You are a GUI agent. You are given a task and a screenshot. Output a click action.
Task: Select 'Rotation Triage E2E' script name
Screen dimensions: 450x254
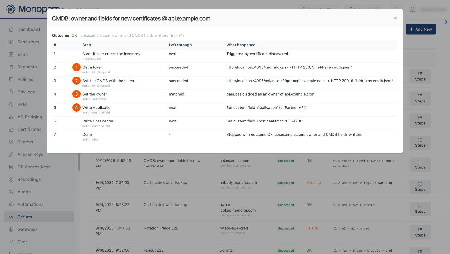pos(161,228)
